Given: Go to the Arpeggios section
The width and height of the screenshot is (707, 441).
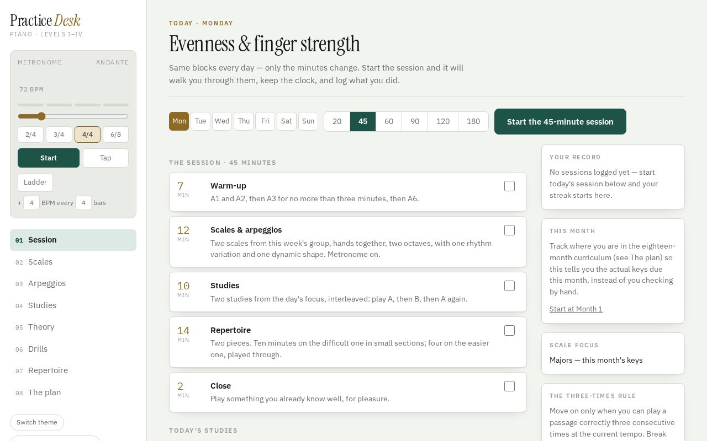Looking at the screenshot, I should (x=73, y=283).
